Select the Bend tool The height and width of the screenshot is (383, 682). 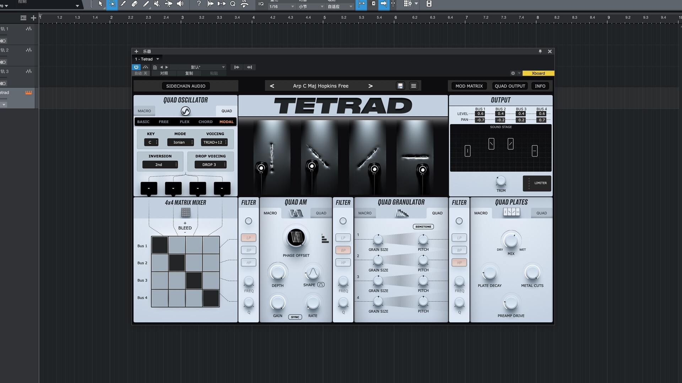[x=169, y=4]
